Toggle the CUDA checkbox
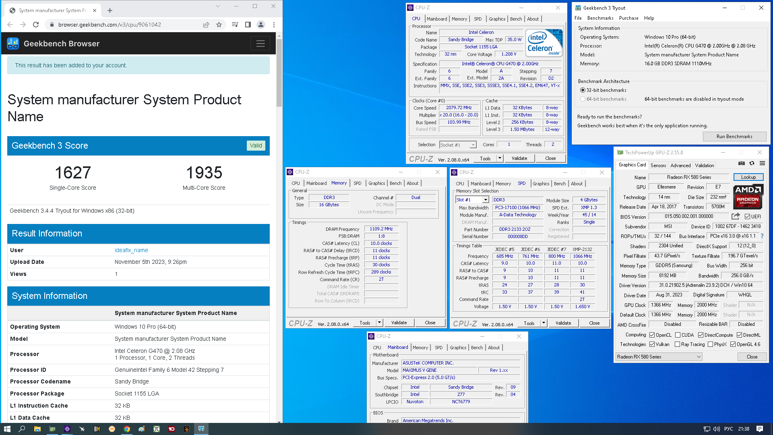This screenshot has height=435, width=773. 678,335
